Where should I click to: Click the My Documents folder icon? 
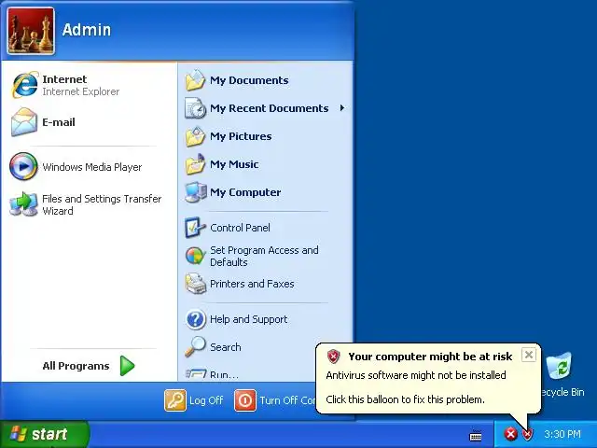coord(195,80)
